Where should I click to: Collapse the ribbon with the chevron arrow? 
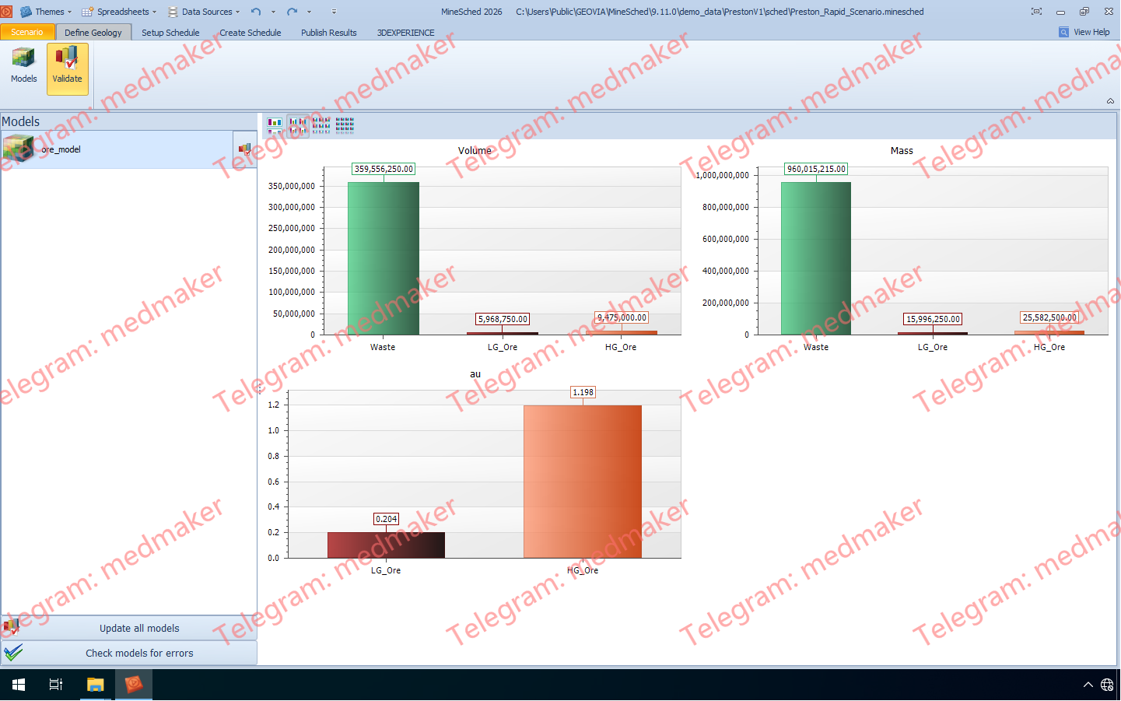[1109, 101]
